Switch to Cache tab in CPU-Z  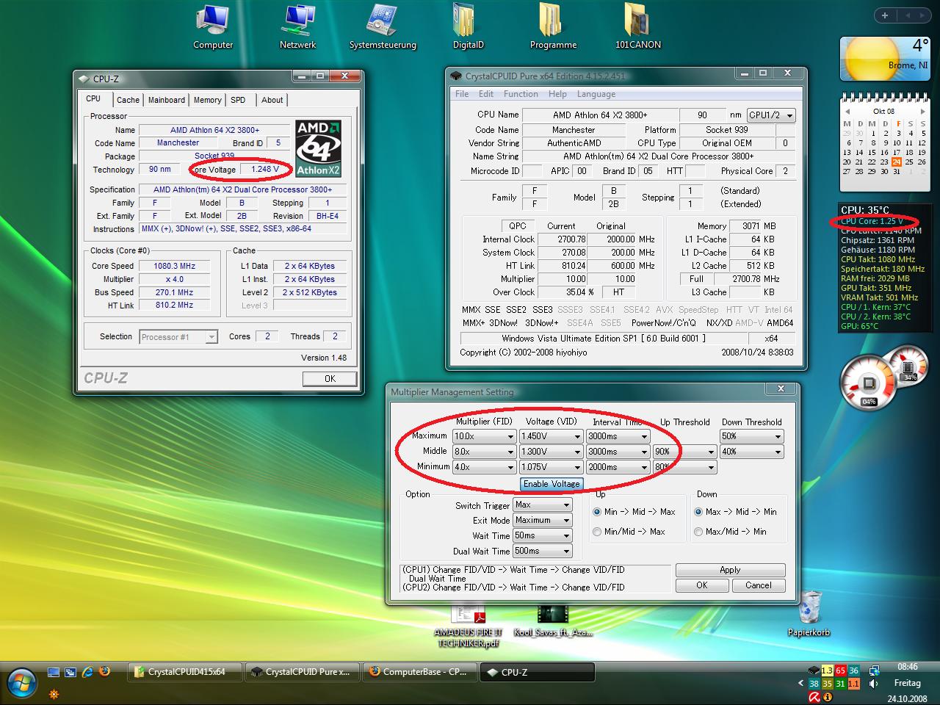pos(128,100)
